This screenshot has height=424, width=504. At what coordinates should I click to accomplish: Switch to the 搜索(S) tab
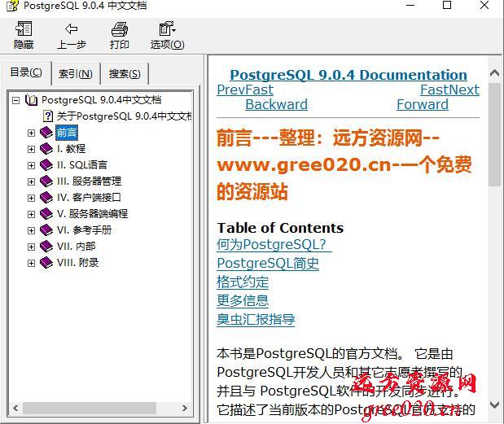pyautogui.click(x=125, y=74)
